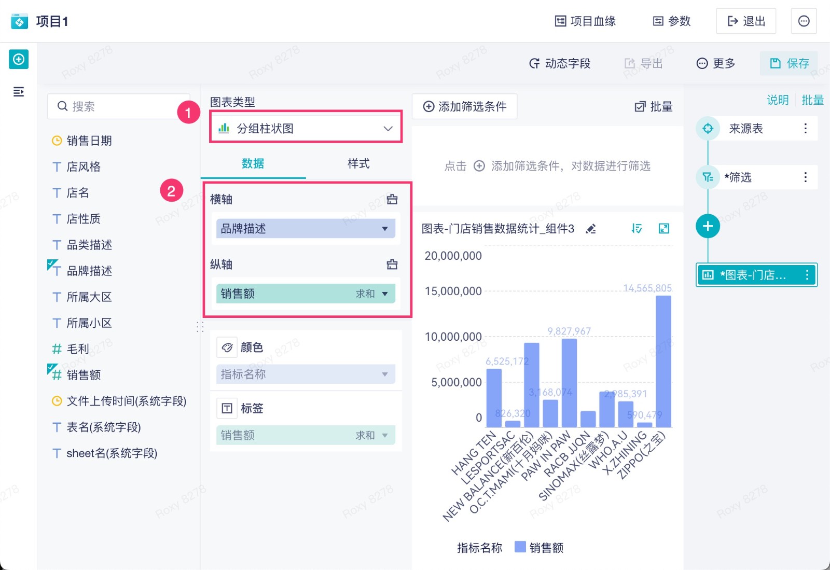Image resolution: width=830 pixels, height=570 pixels.
Task: Open the top-right ellipsis menu
Action: tap(804, 21)
